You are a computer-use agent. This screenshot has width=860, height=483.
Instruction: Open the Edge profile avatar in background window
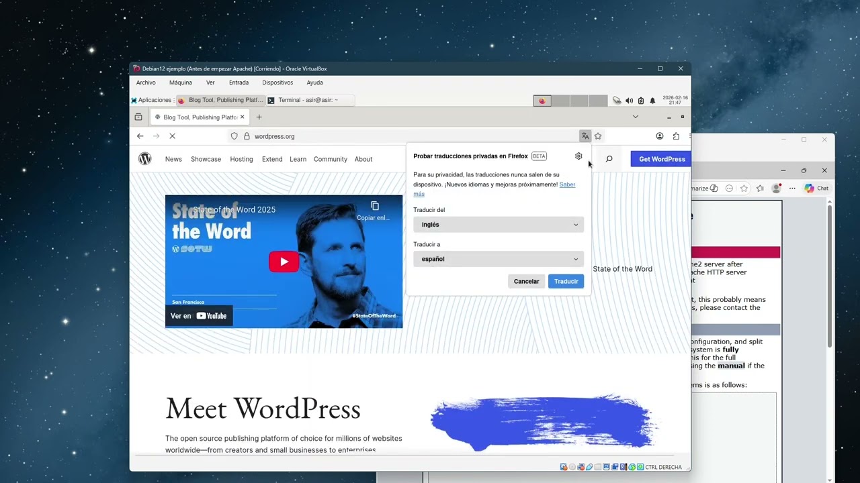coord(777,189)
